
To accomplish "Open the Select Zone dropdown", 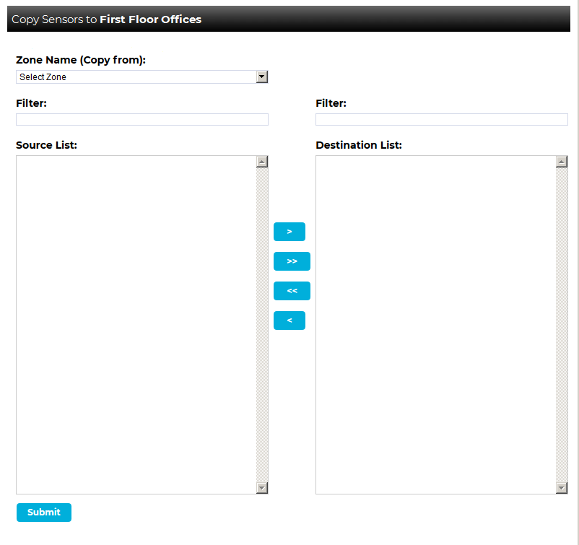I will click(x=142, y=77).
